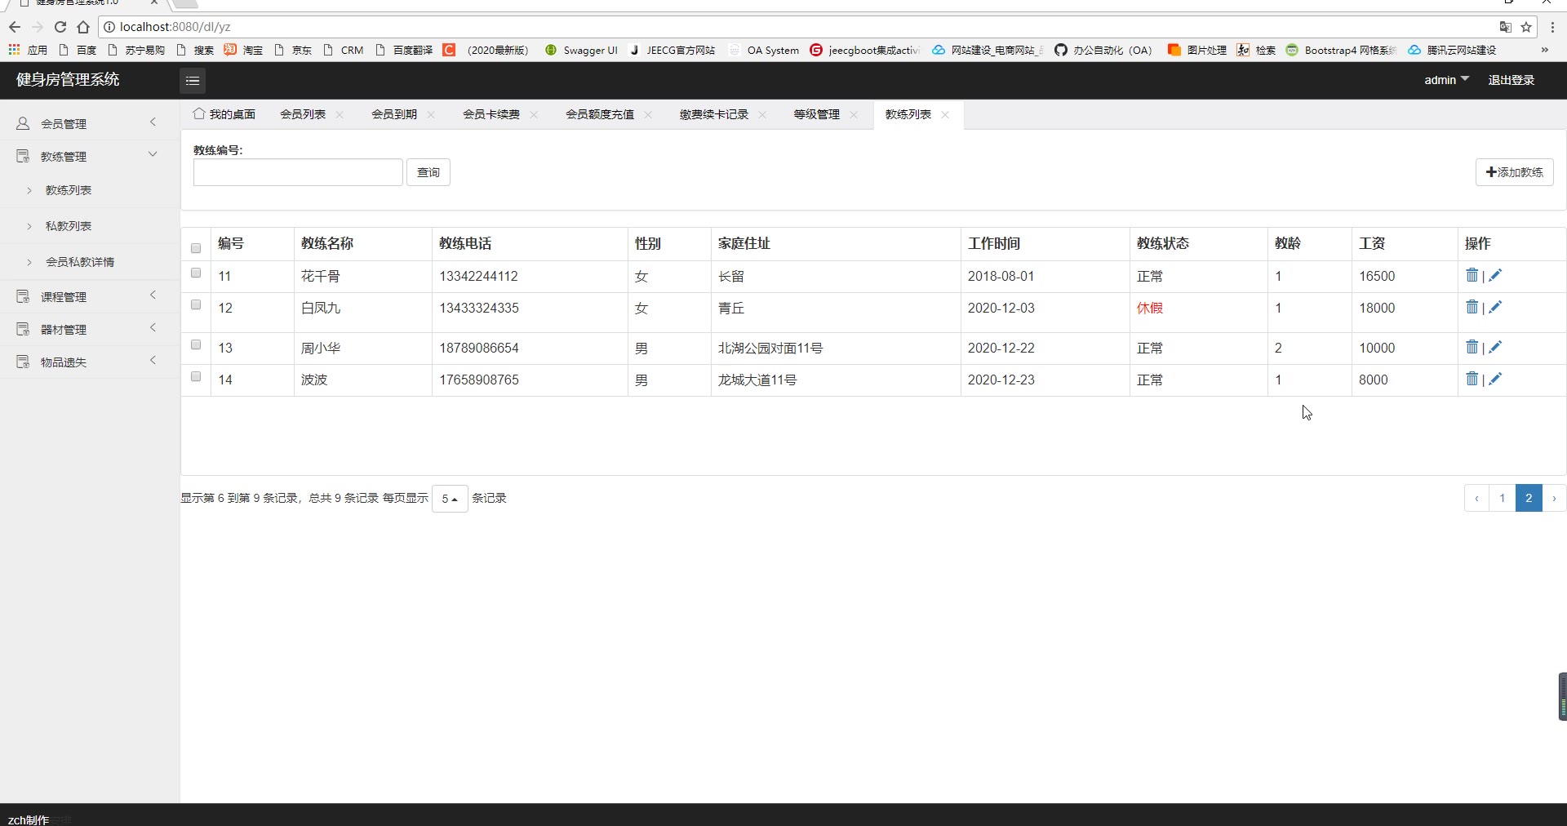Screen dimensions: 1567x826
Task: Open the page size dropdown showing 5
Action: point(450,499)
